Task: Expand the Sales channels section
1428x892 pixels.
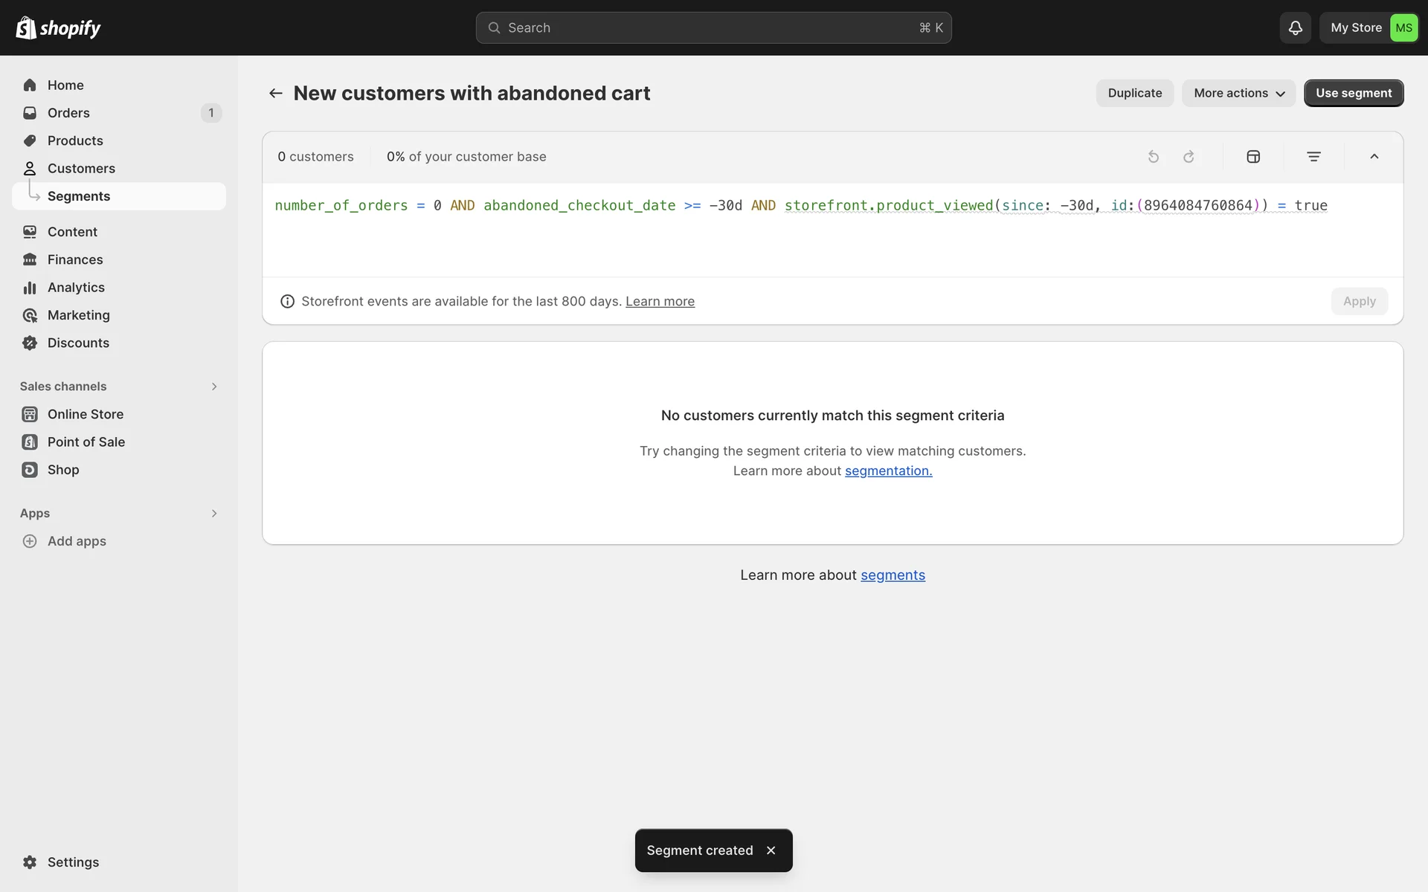Action: 213,387
